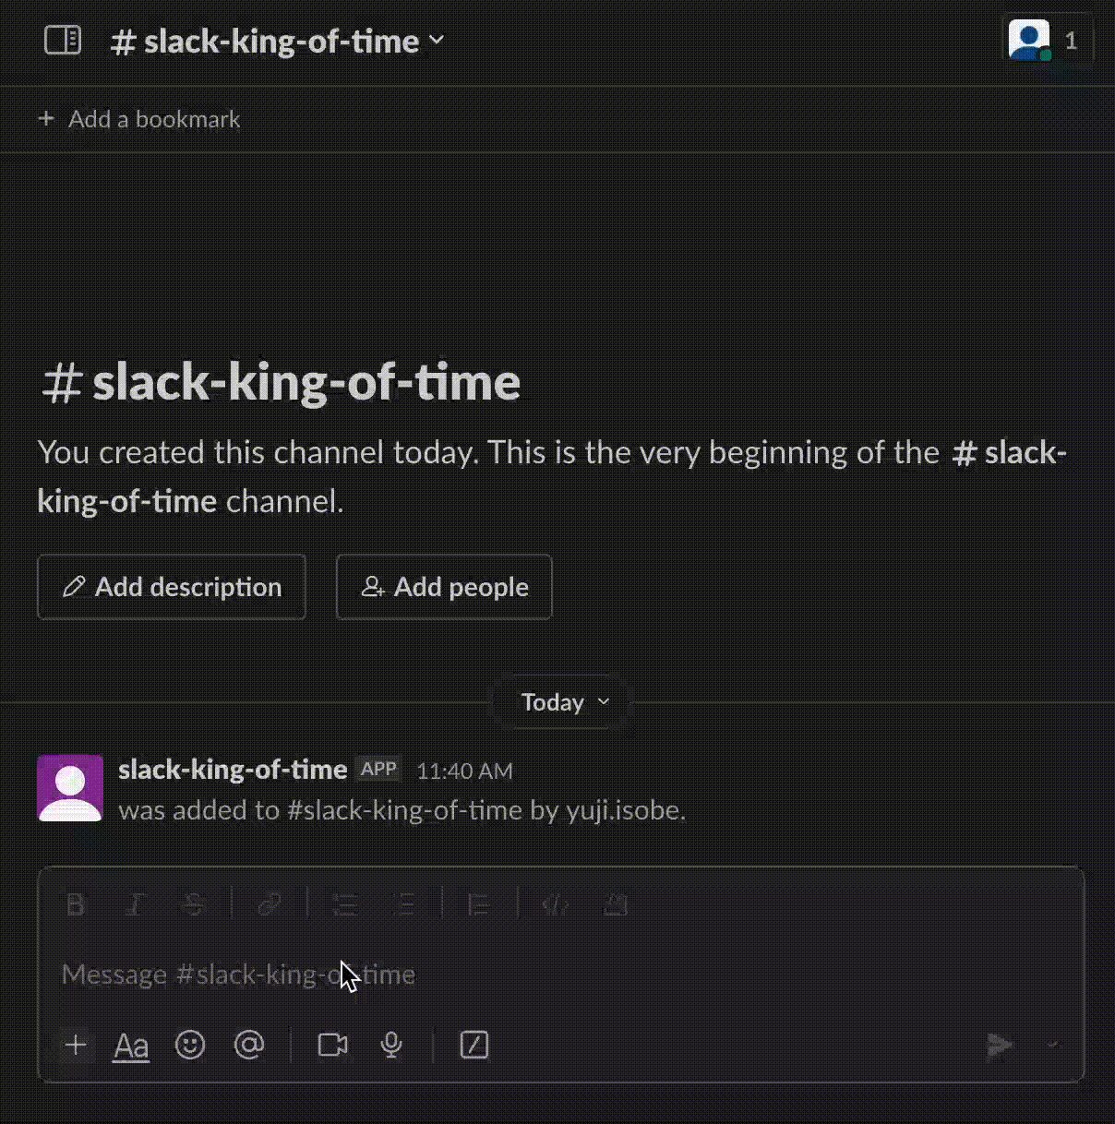Click the Add people button

tap(443, 587)
